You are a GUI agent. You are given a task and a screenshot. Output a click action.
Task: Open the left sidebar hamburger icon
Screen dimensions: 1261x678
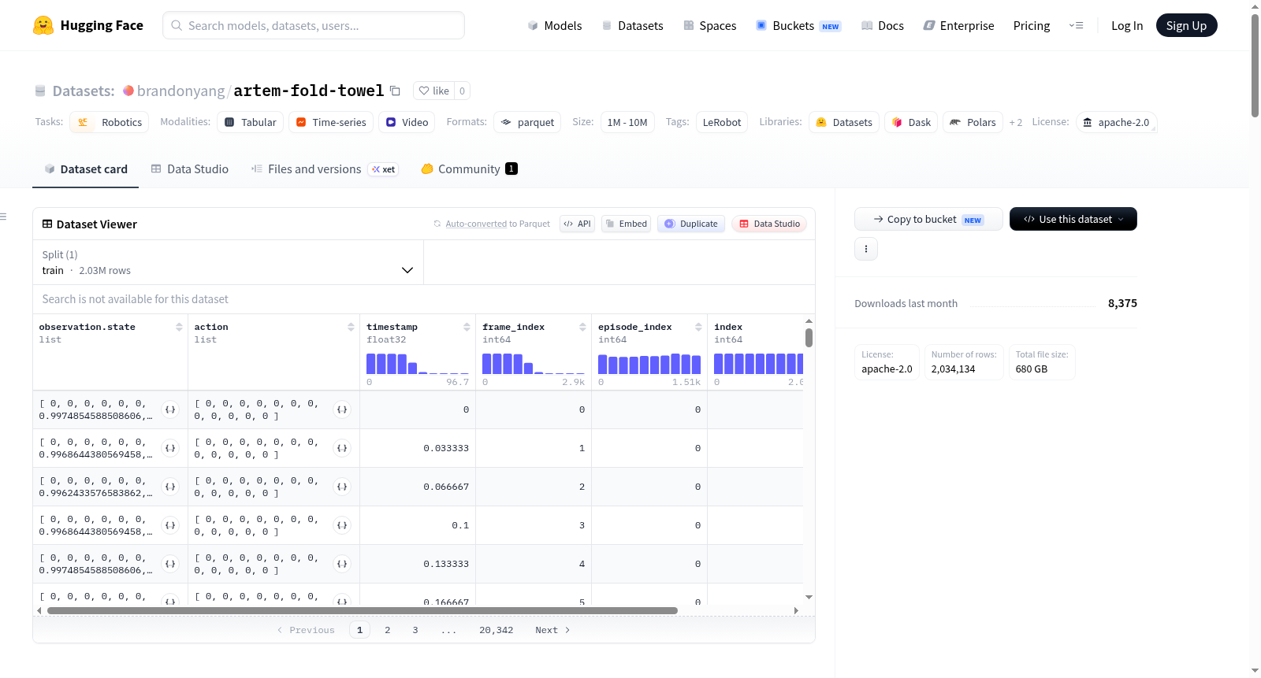(x=3, y=217)
